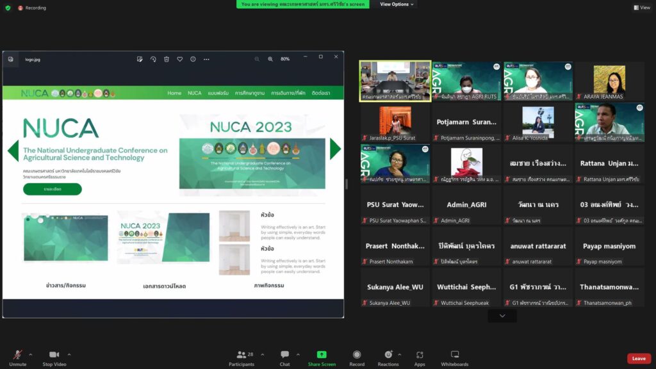Click the Edit image icon in photo viewer
The height and width of the screenshot is (369, 656).
click(140, 59)
